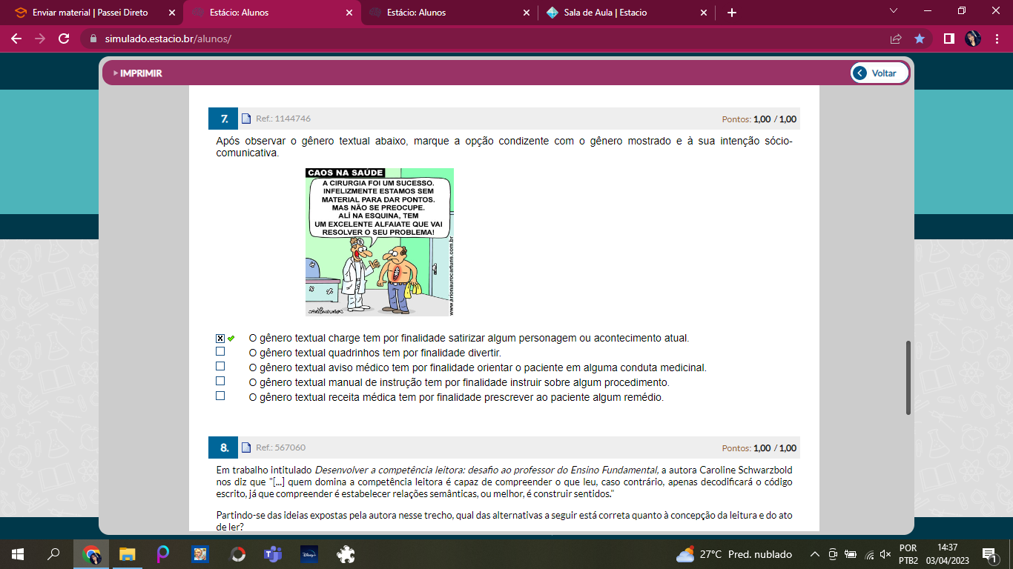Click the CAOS NA SAÚDE cartoon image
The image size is (1013, 569).
(x=379, y=242)
